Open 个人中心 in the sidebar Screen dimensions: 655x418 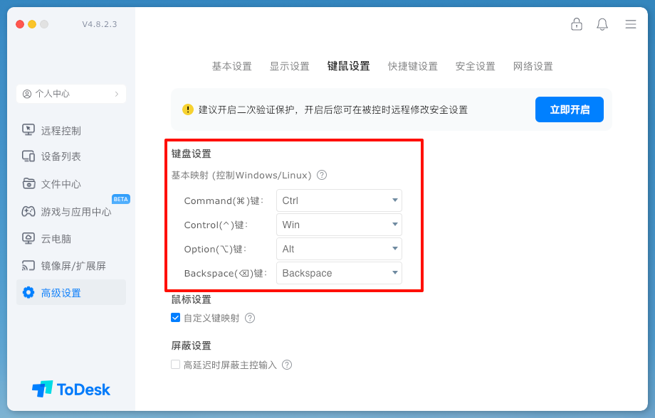[71, 94]
